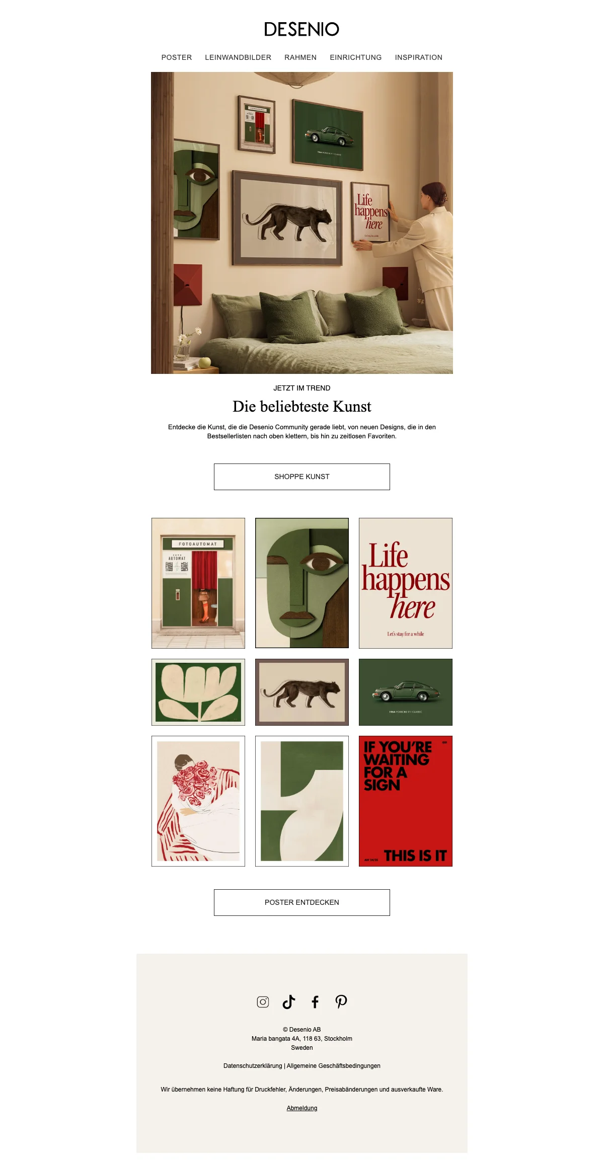Select the red IF YOU'RE WAITING poster

pyautogui.click(x=406, y=801)
